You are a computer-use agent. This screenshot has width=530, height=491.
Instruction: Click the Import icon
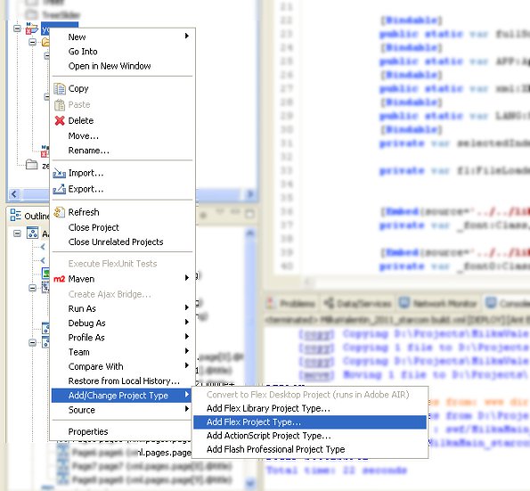pos(60,173)
